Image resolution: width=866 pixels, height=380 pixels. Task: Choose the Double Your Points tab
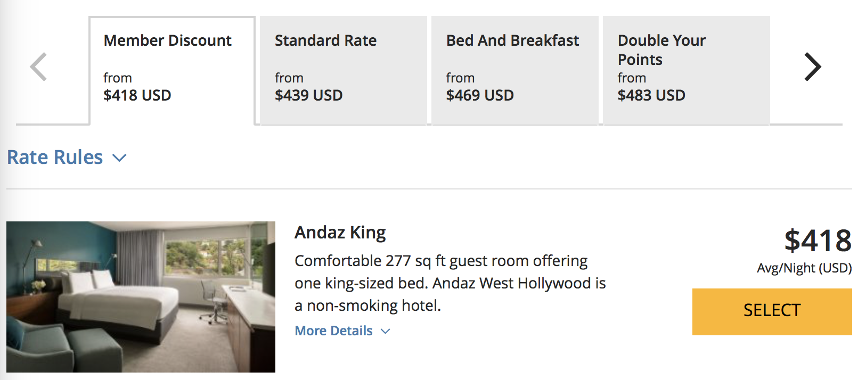[687, 70]
